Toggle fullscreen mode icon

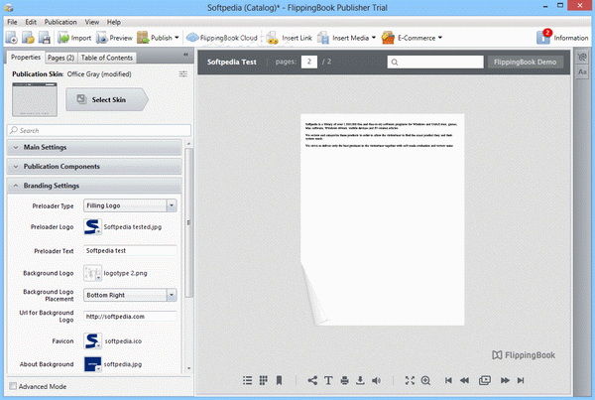pos(410,380)
